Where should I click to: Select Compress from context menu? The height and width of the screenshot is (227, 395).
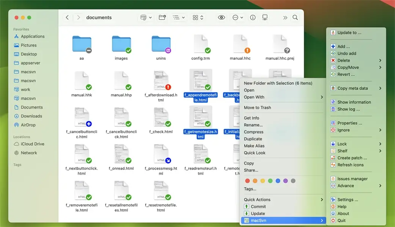point(253,132)
